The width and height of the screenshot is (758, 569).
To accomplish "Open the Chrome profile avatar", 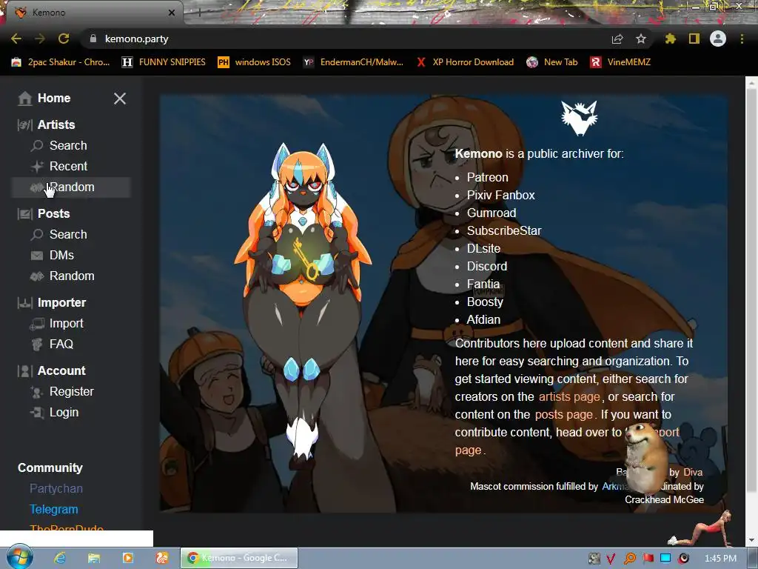I will (718, 39).
